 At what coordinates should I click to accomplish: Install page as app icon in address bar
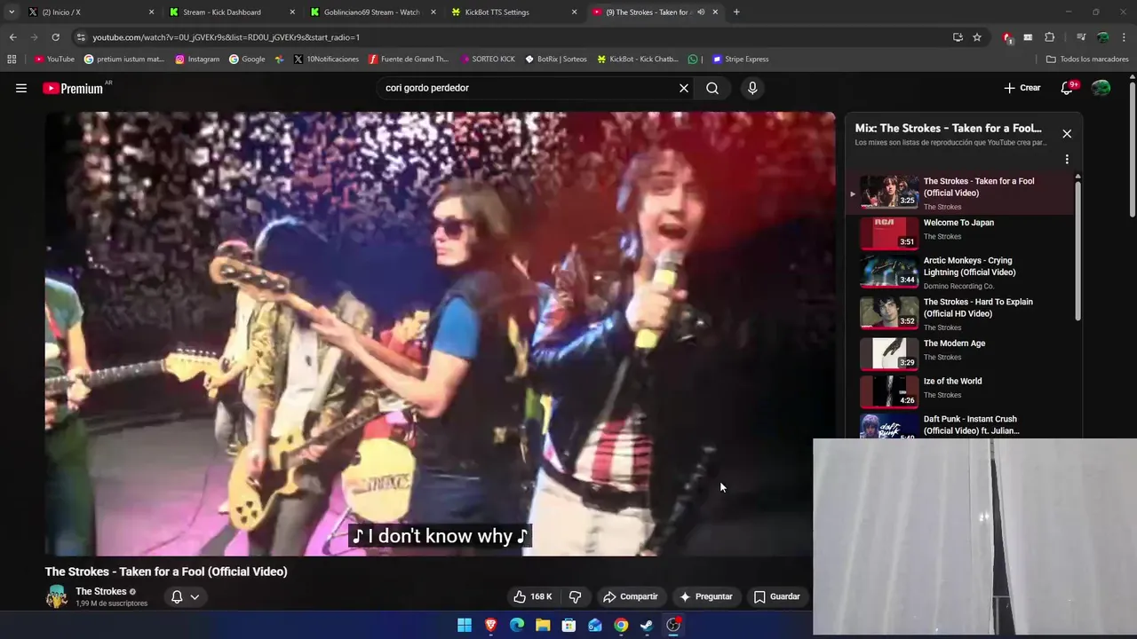pos(958,37)
